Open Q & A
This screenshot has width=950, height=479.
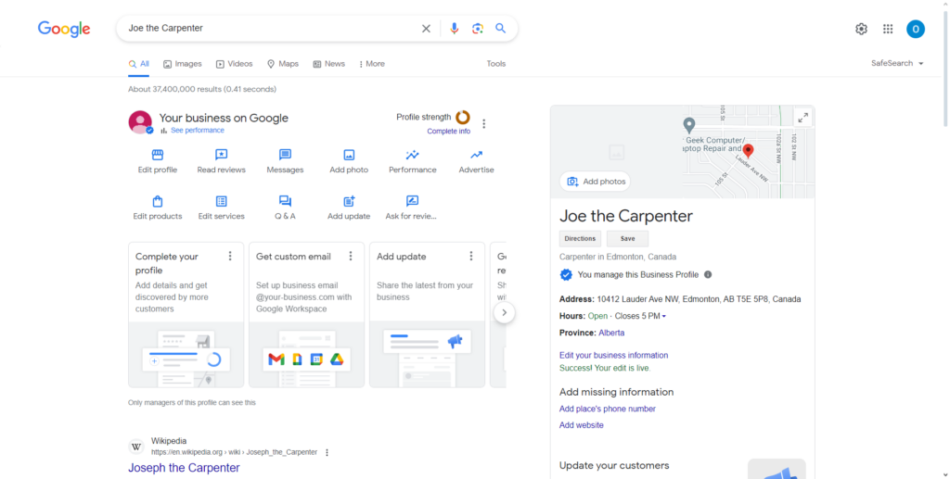285,208
